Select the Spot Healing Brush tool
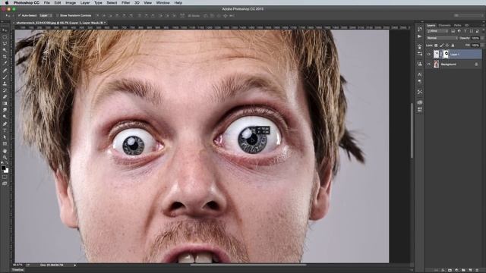 pyautogui.click(x=5, y=71)
